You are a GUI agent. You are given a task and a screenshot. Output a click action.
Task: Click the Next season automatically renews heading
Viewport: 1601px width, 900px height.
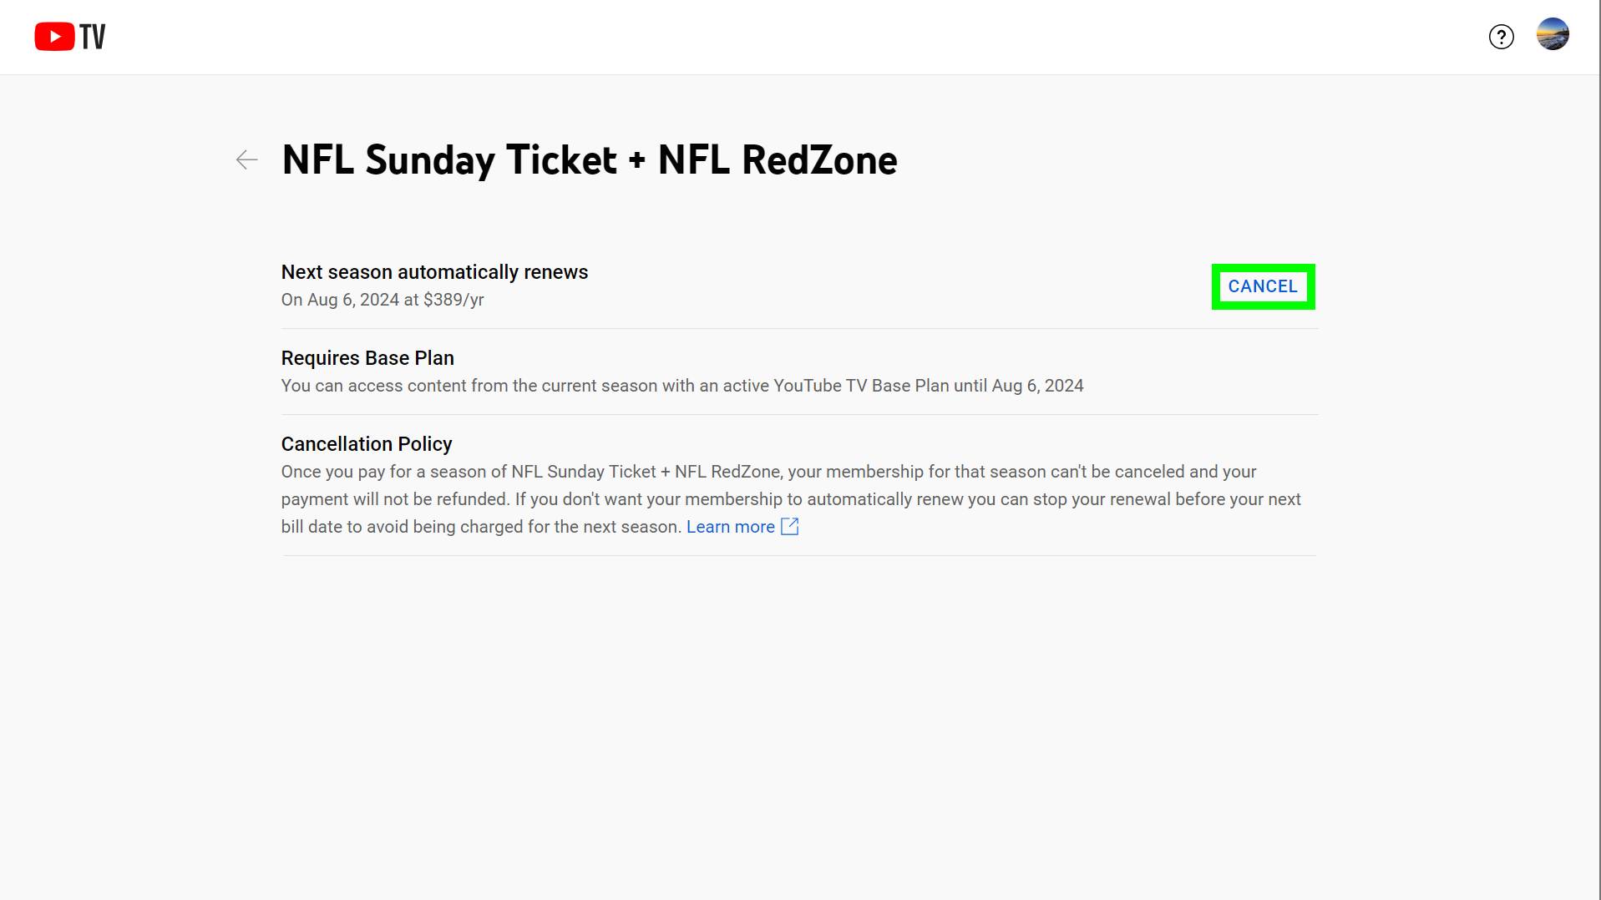[434, 272]
